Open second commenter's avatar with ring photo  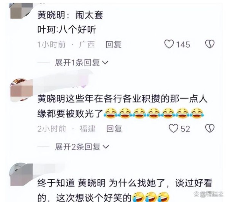point(22,90)
